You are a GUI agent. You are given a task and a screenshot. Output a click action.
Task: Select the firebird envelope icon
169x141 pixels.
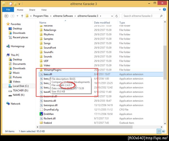[41, 123]
